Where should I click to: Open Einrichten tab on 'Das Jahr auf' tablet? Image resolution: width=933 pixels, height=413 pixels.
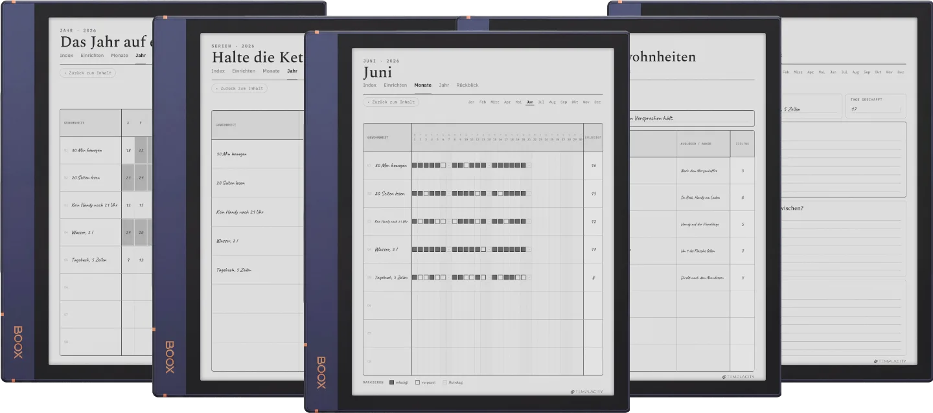pos(93,55)
